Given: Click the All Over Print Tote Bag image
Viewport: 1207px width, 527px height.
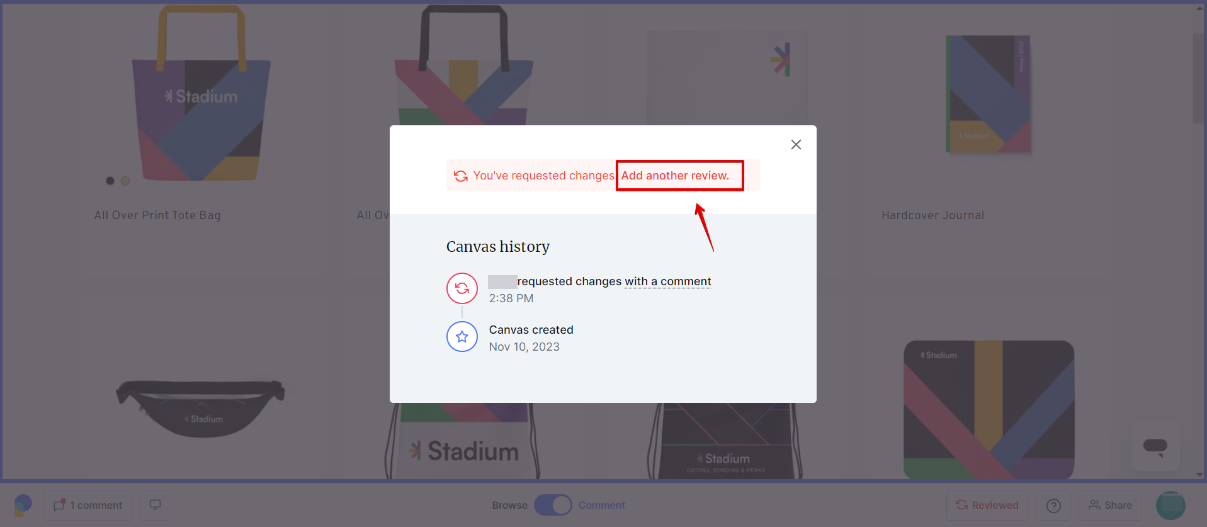Looking at the screenshot, I should [x=201, y=94].
